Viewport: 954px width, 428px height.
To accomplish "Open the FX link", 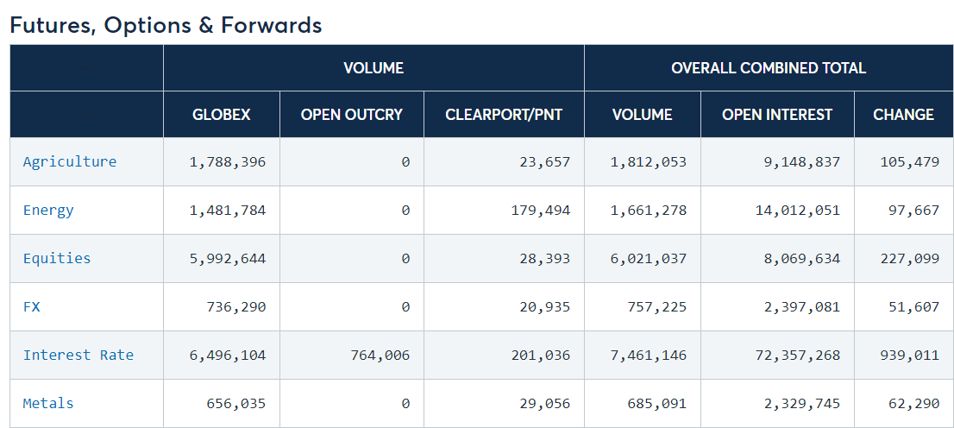I will point(32,307).
